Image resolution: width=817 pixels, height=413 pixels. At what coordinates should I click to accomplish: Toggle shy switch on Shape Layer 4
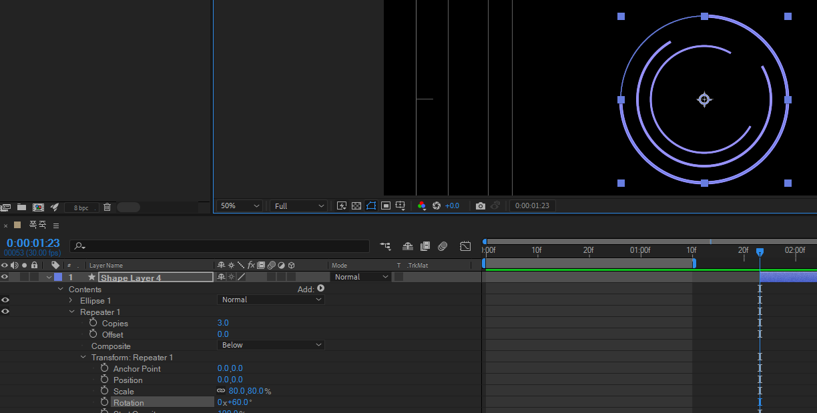click(x=222, y=277)
